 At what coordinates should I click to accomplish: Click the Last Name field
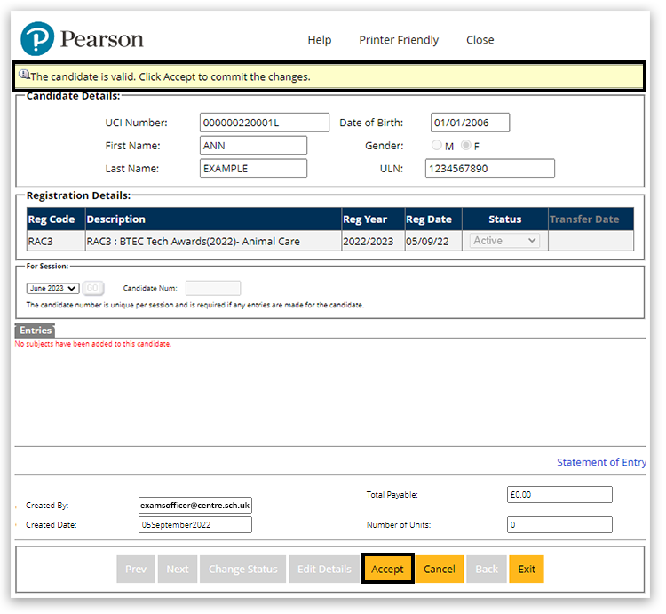(253, 169)
